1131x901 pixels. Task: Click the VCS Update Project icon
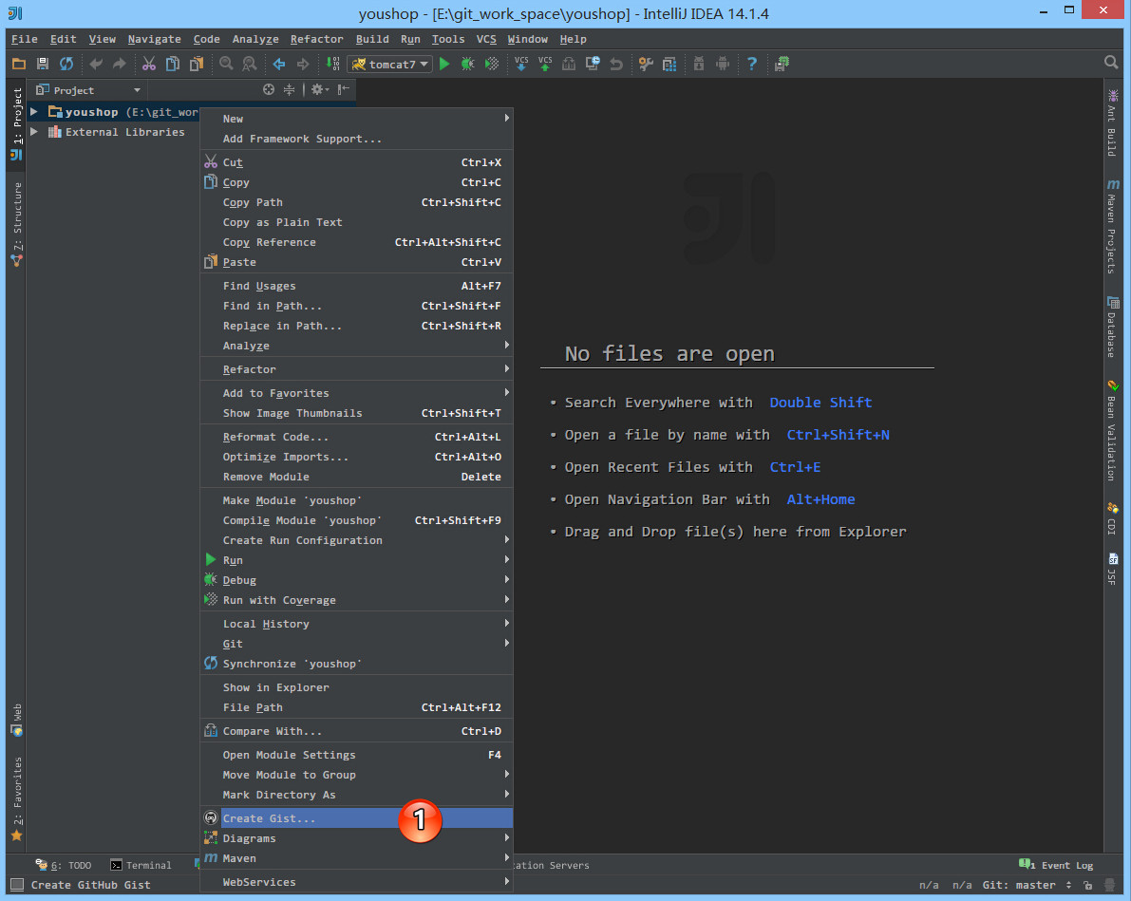521,64
